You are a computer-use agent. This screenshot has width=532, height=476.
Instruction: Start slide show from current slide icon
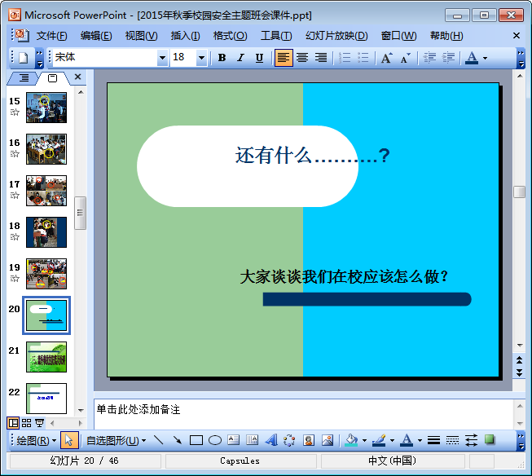(x=39, y=423)
